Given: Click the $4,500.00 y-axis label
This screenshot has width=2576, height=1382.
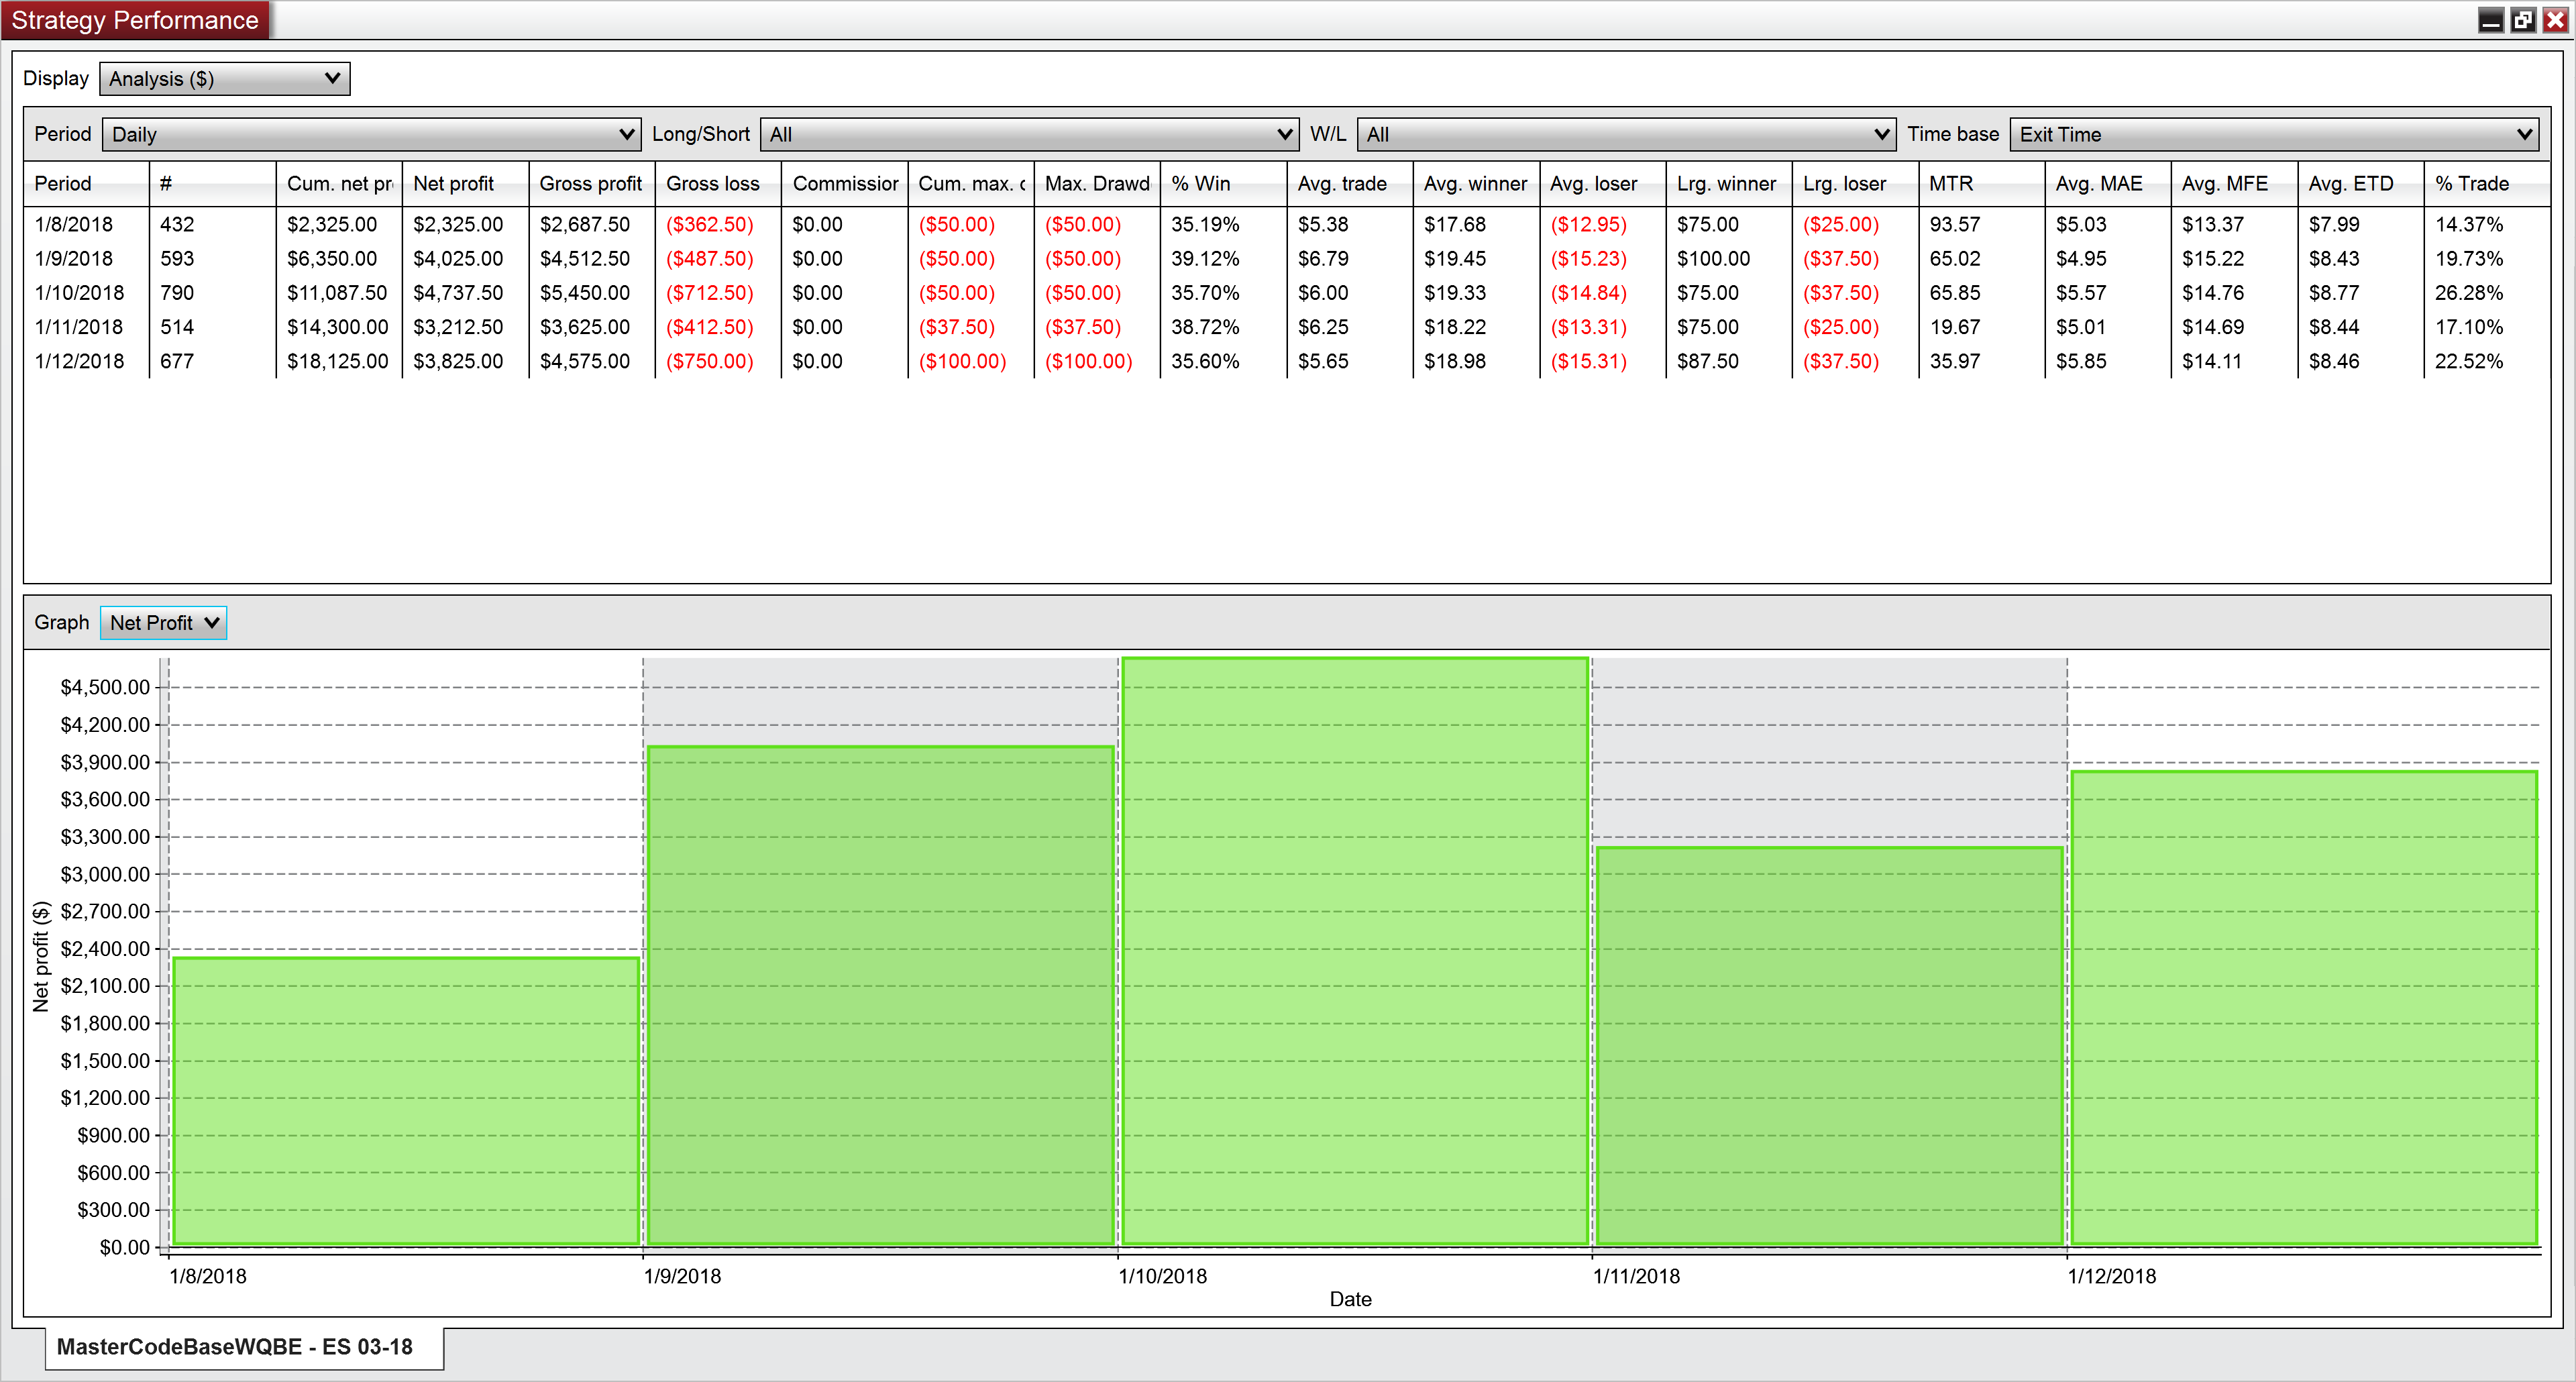Looking at the screenshot, I should (105, 687).
